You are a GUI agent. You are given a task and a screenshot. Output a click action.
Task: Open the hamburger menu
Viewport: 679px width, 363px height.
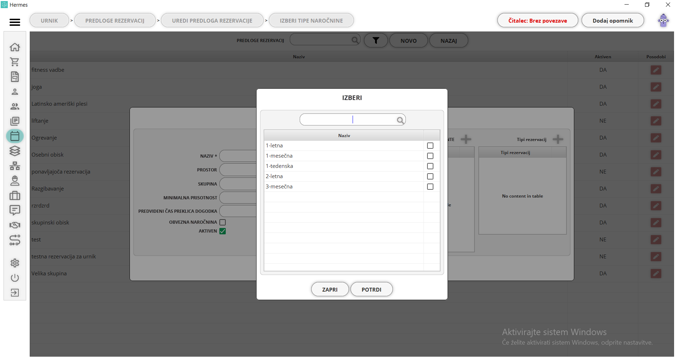pyautogui.click(x=15, y=22)
